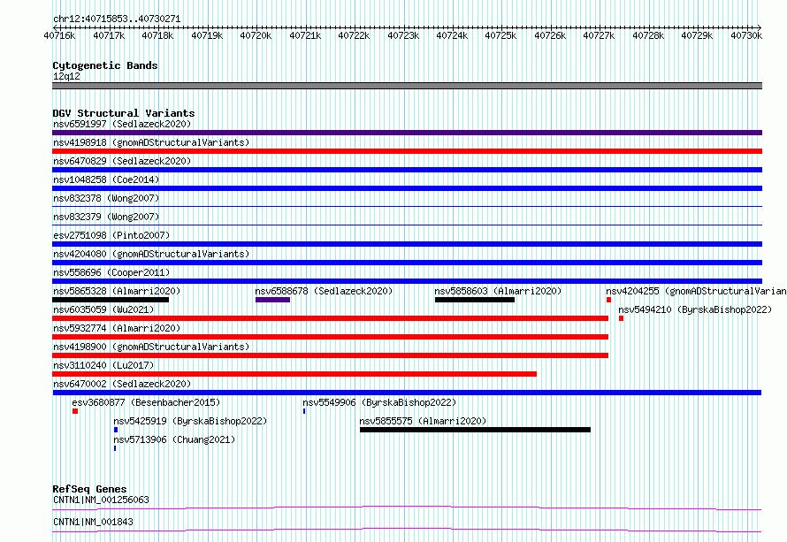
Task: Select the nsv4204080 blue variant bar
Action: (407, 263)
